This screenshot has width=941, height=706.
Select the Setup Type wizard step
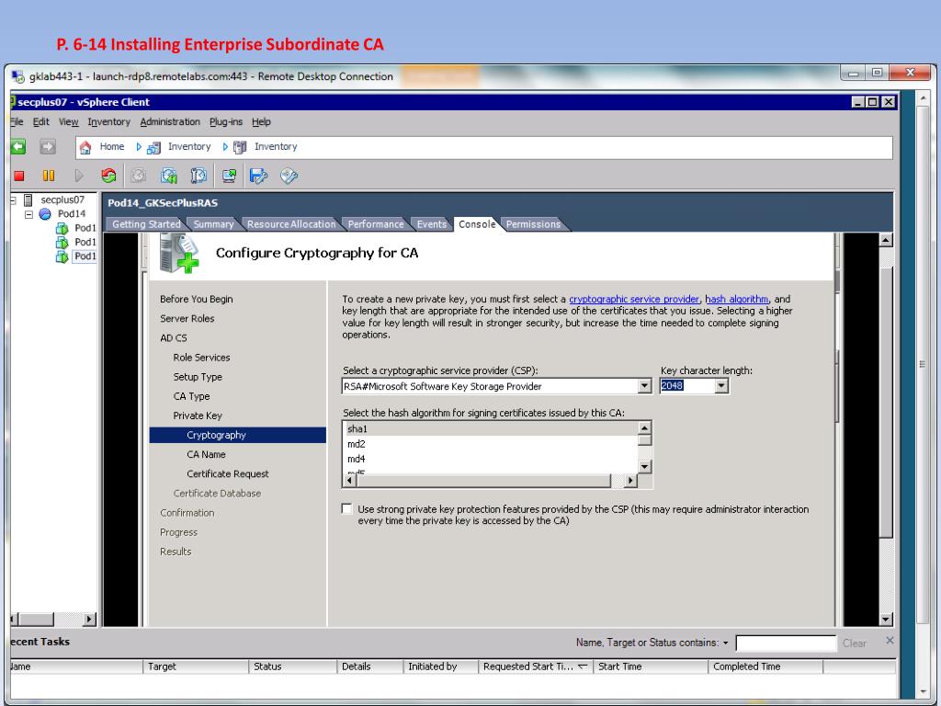coord(198,377)
